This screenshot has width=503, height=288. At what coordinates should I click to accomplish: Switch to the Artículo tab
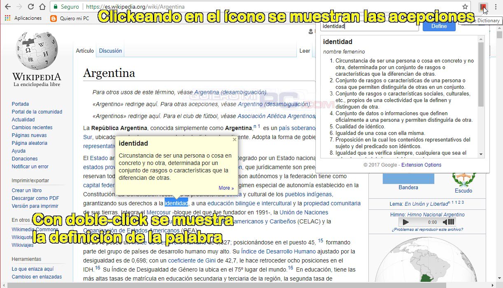85,51
